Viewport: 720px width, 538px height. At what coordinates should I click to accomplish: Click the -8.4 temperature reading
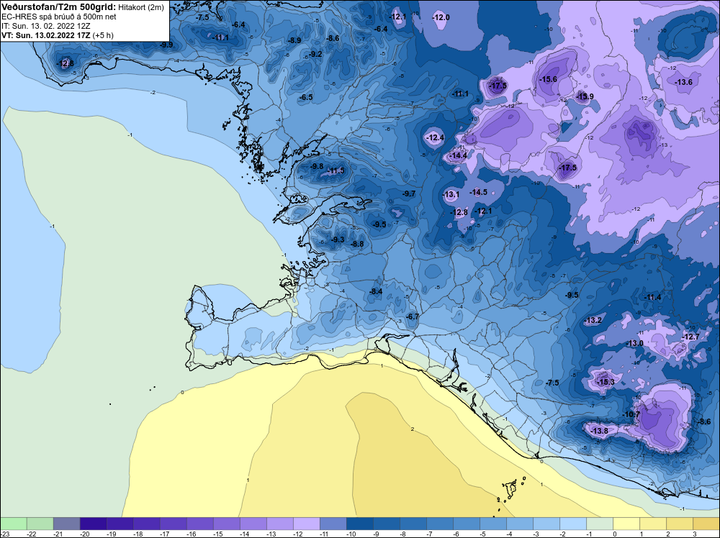(x=376, y=292)
